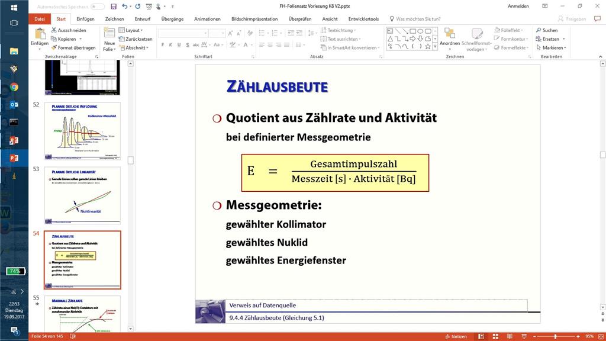Click the Redo icon in quick access toolbar
The height and width of the screenshot is (341, 606).
[x=137, y=6]
